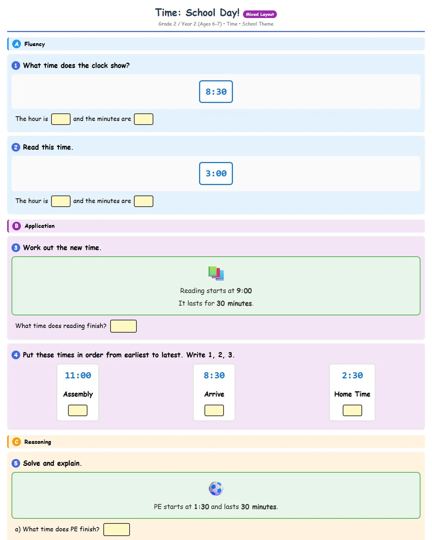Click the answer box under Home Time
The width and height of the screenshot is (432, 540).
tap(352, 410)
